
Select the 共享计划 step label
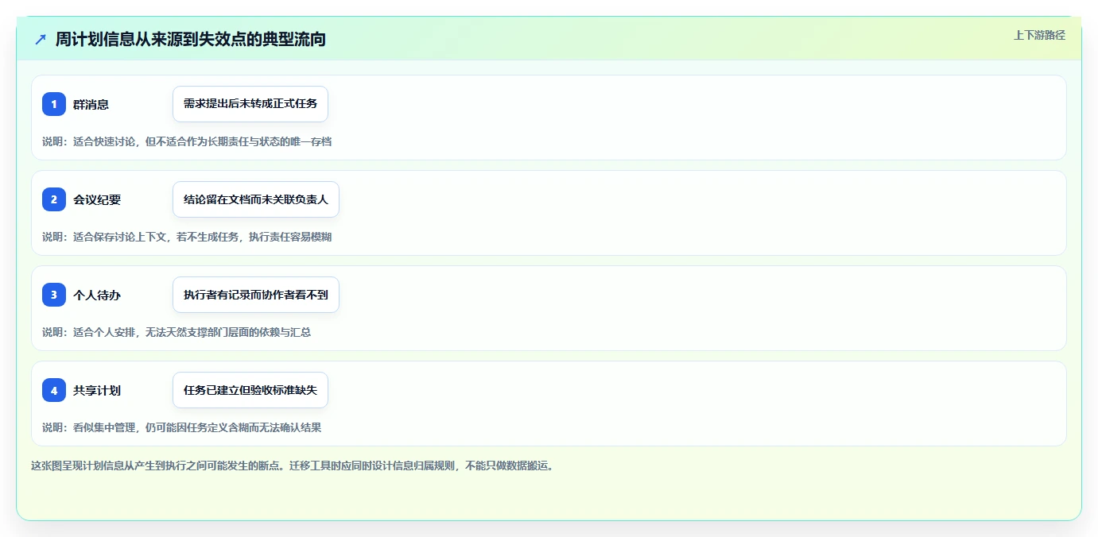coord(97,390)
